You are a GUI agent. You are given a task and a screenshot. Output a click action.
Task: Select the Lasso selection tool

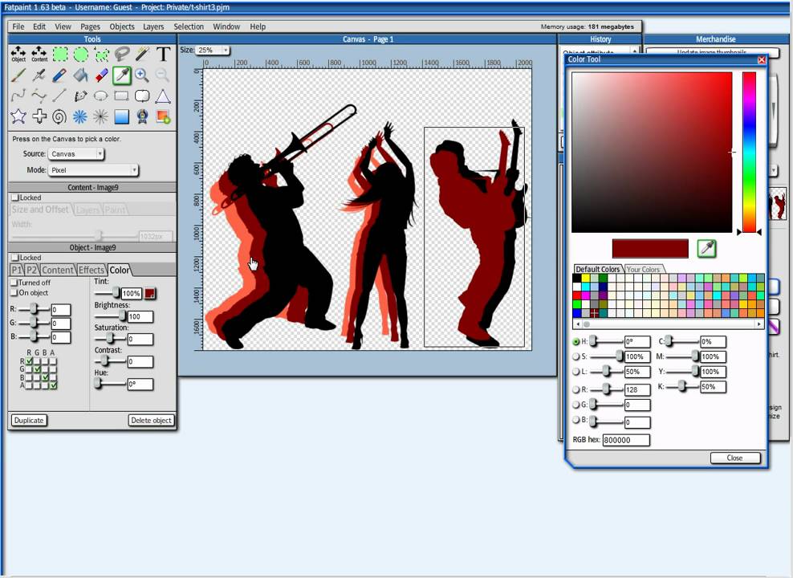click(x=122, y=55)
